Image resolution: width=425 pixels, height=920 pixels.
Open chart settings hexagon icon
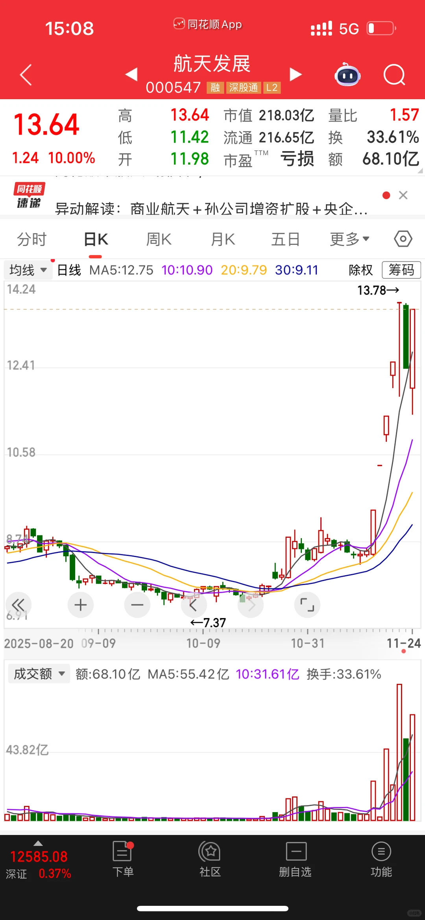click(403, 239)
